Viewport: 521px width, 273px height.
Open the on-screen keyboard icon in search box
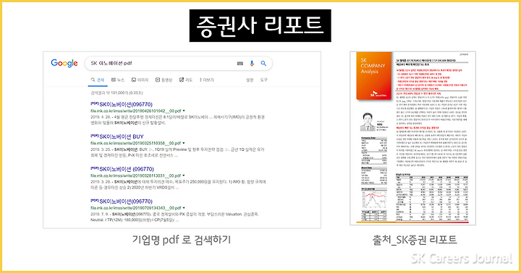pyautogui.click(x=240, y=64)
